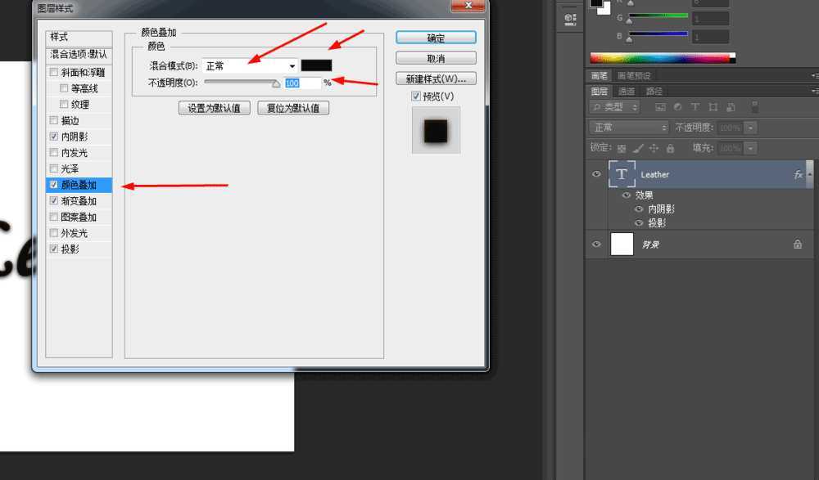Click the 确定 confirm button

click(x=436, y=37)
